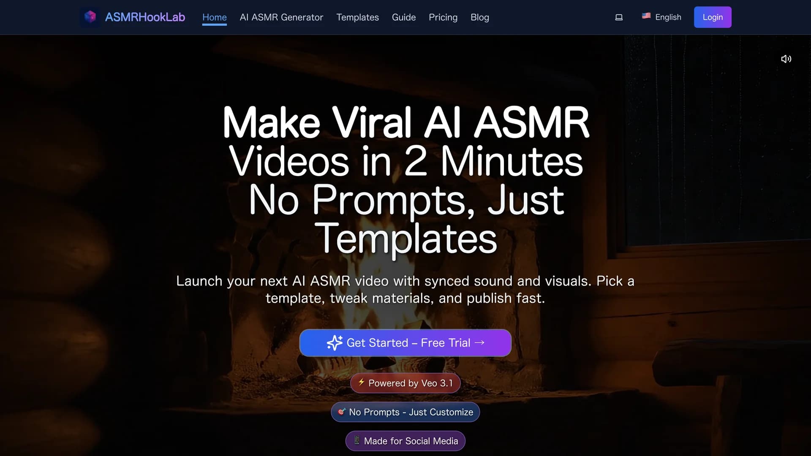The height and width of the screenshot is (456, 811).
Task: Expand the English language selector
Action: coord(661,17)
